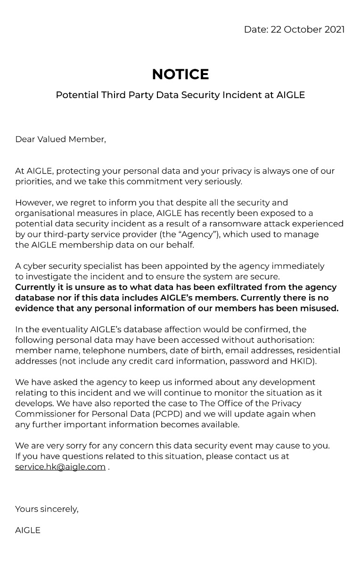
Task: Click the 'A cyber security specialist' sentence
Action: tap(170, 272)
